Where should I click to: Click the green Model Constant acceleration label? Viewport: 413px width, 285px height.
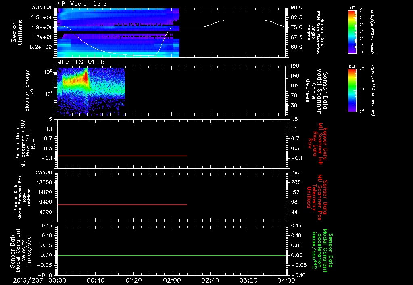click(322, 250)
